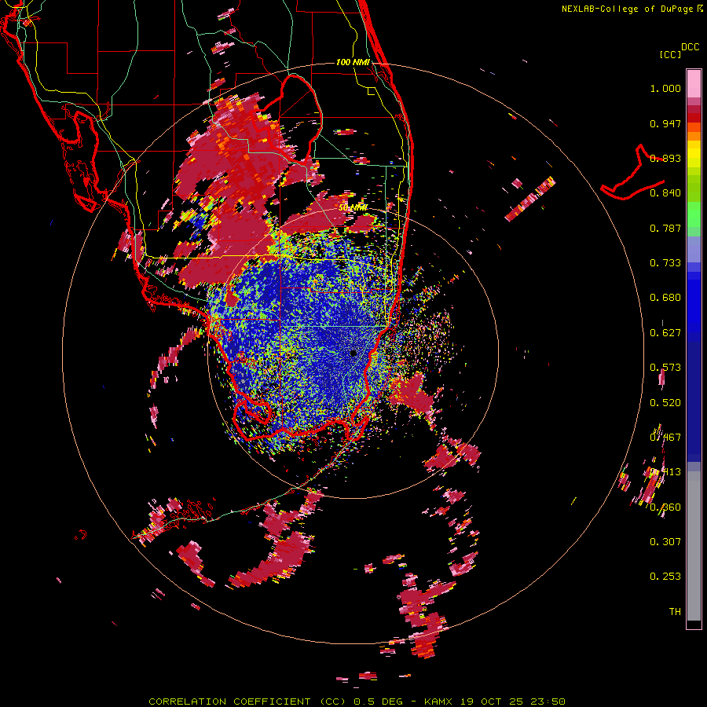Click the 0.840 color scale label
707x707 pixels.
point(665,193)
